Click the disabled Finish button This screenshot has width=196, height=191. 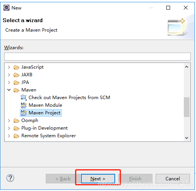click(x=135, y=179)
